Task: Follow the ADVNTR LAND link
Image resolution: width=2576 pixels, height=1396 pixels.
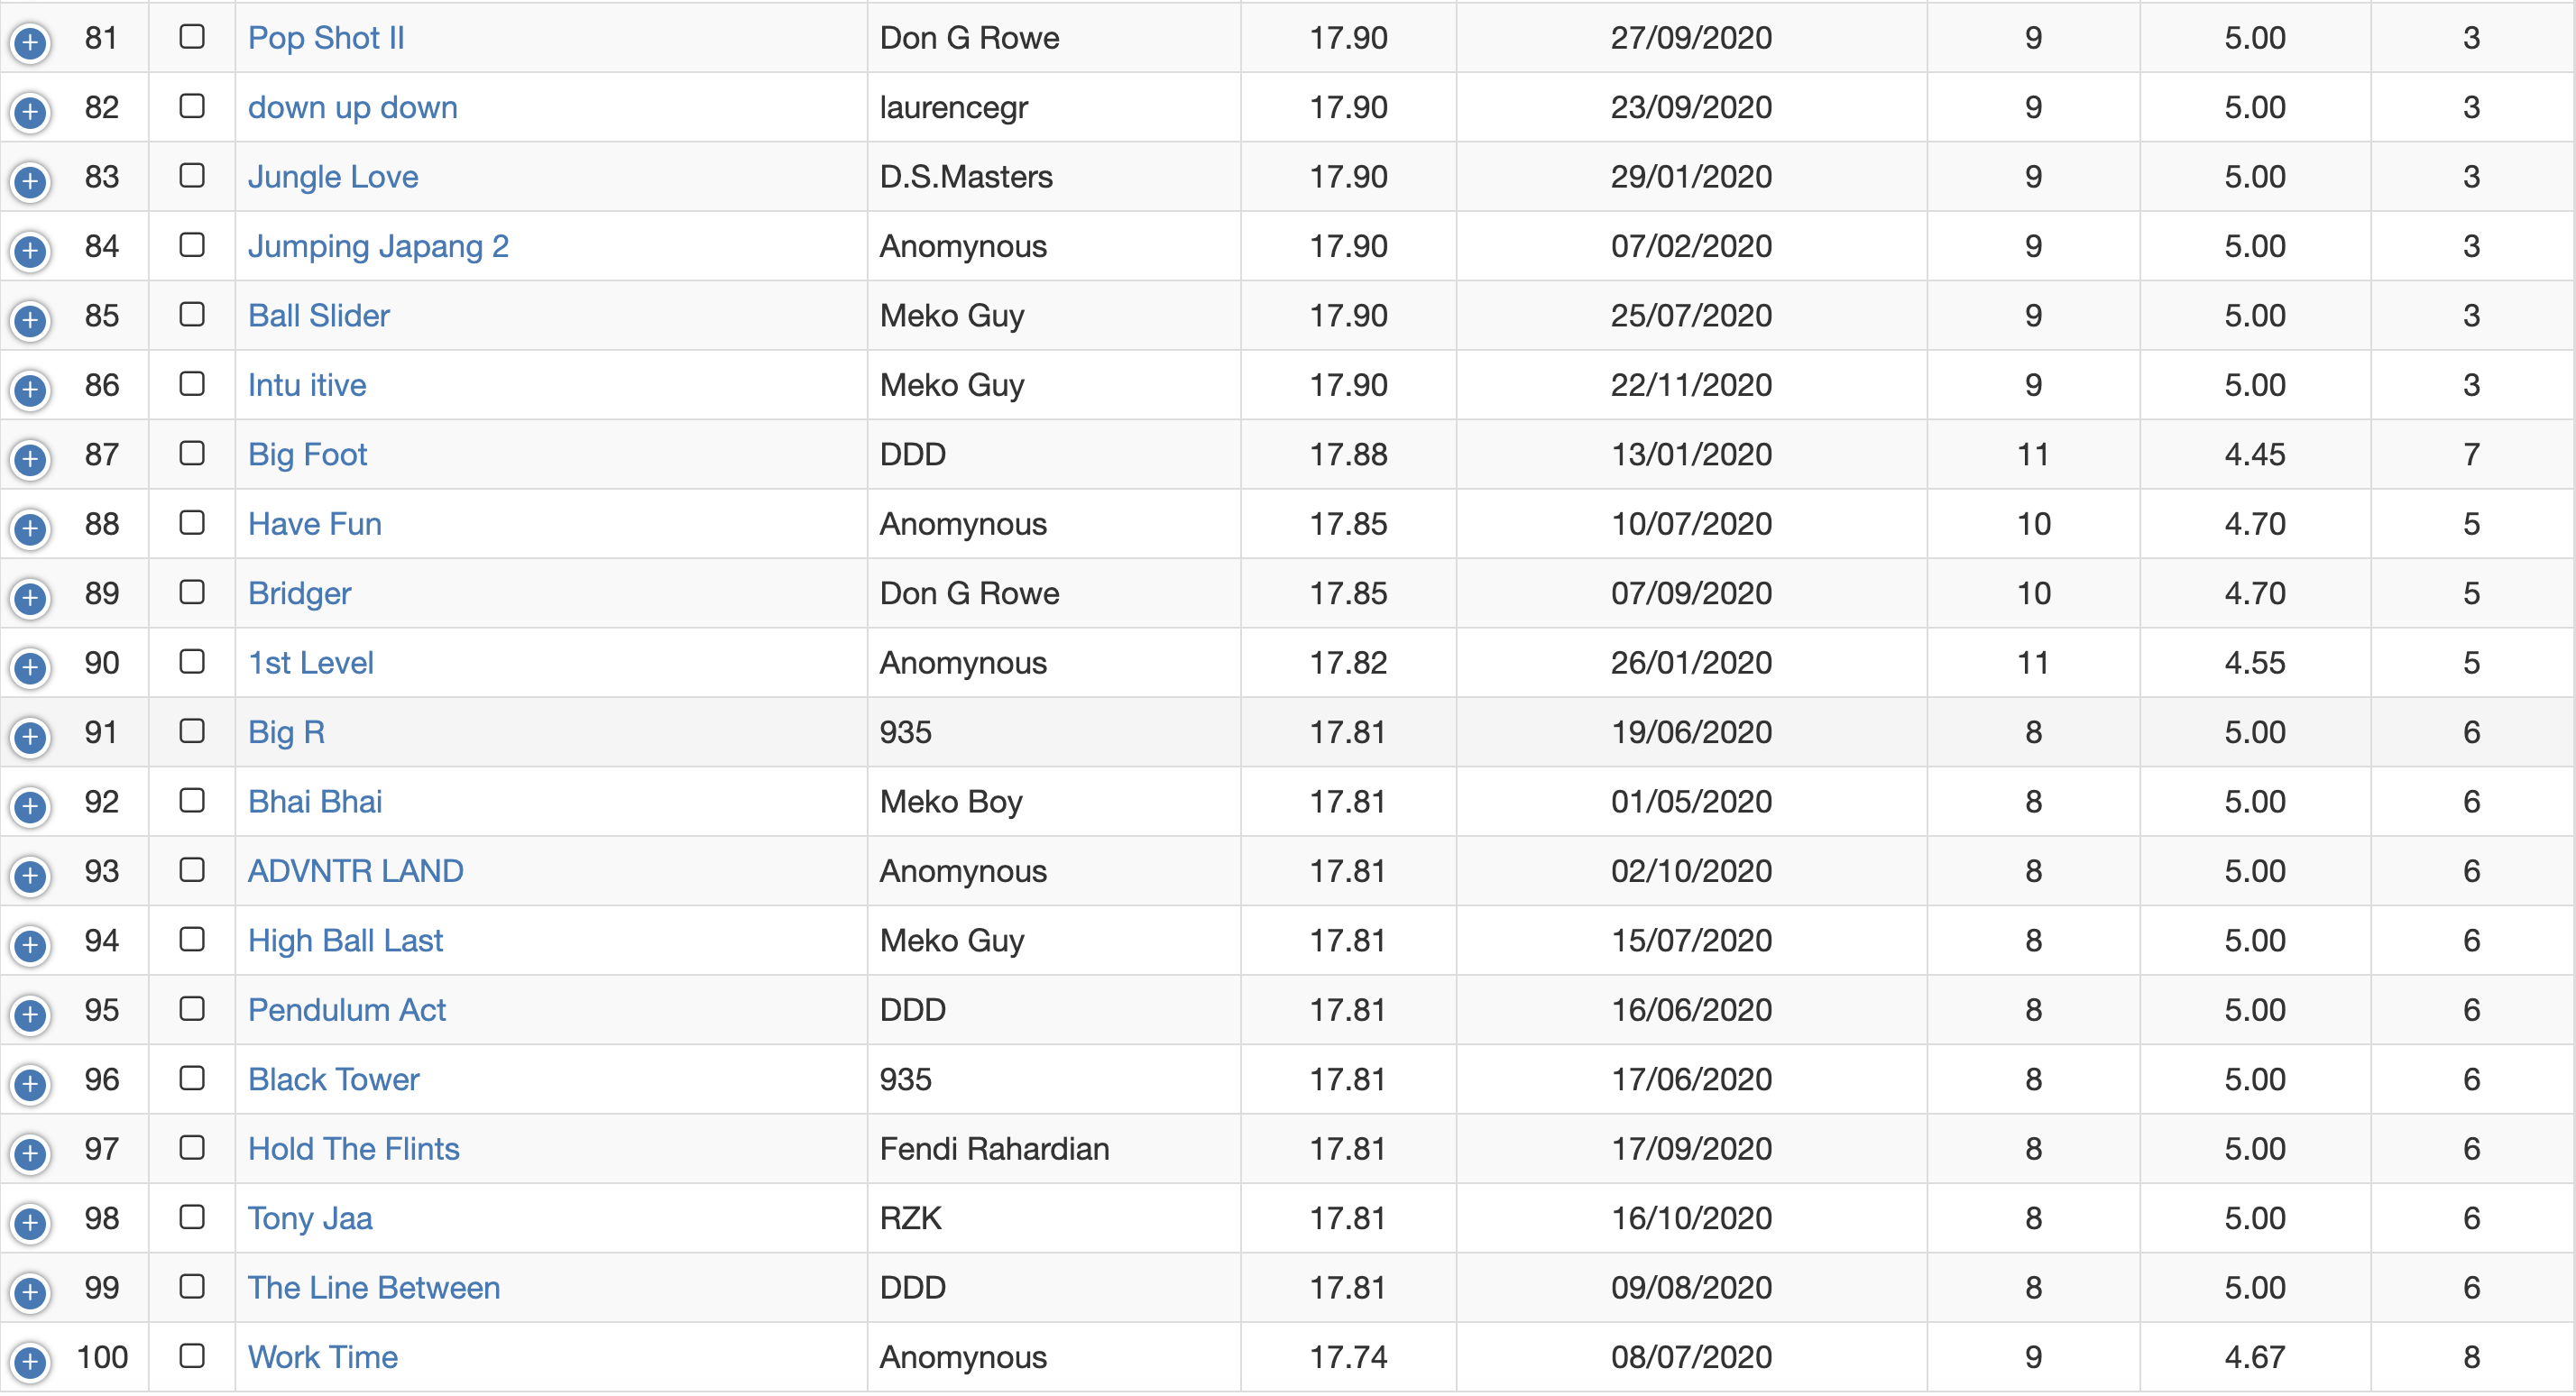Action: [x=355, y=871]
